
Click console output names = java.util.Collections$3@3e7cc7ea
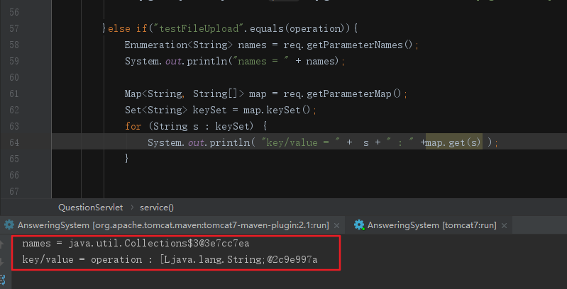click(x=136, y=244)
